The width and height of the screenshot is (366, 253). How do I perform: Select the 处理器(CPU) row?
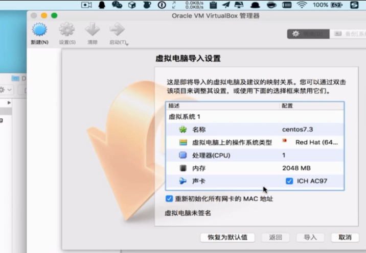255,155
